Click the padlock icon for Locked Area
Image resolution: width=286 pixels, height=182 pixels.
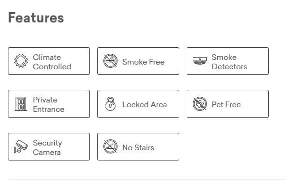110,104
